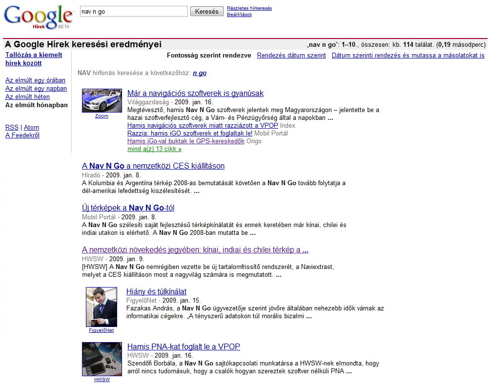The image size is (489, 384).
Task: Open 'A nemzetközi növekedés jegyében' article link
Action: (195, 250)
